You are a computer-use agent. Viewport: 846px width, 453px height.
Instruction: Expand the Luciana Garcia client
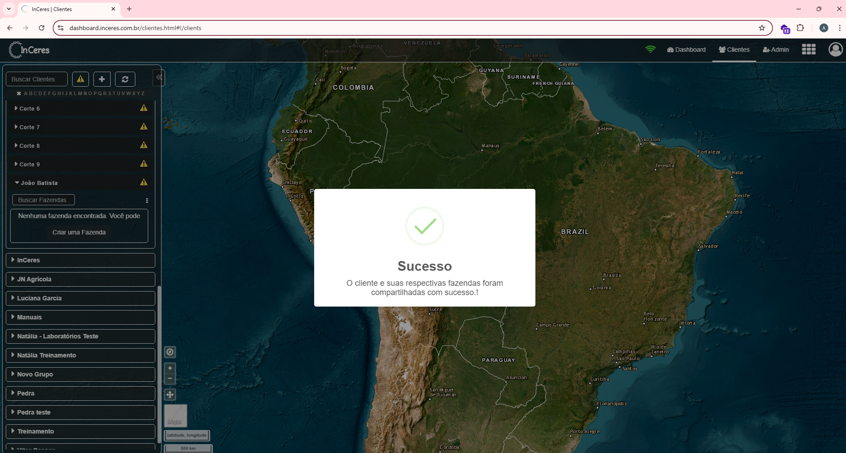coord(81,298)
